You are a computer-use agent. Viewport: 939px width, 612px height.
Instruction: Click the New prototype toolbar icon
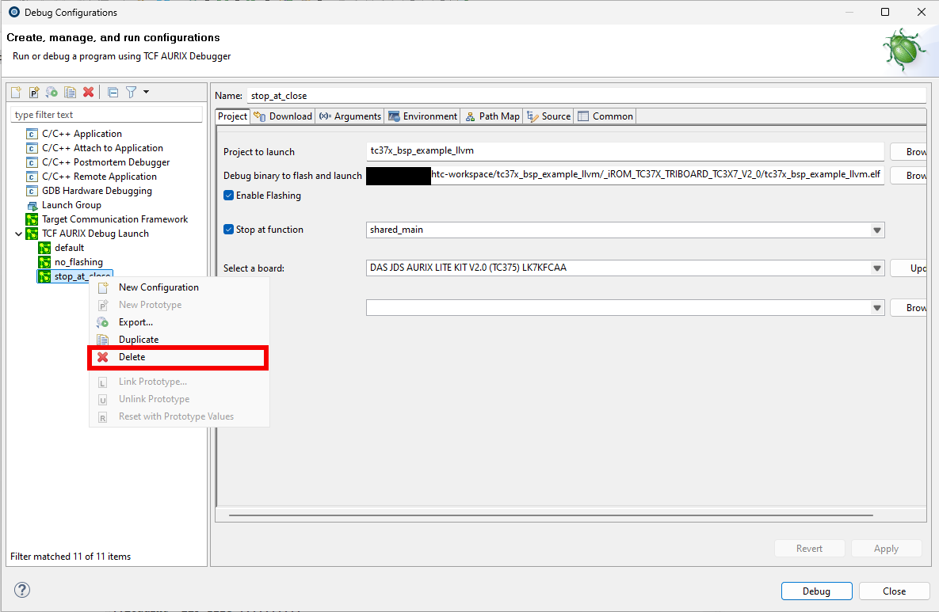coord(34,92)
